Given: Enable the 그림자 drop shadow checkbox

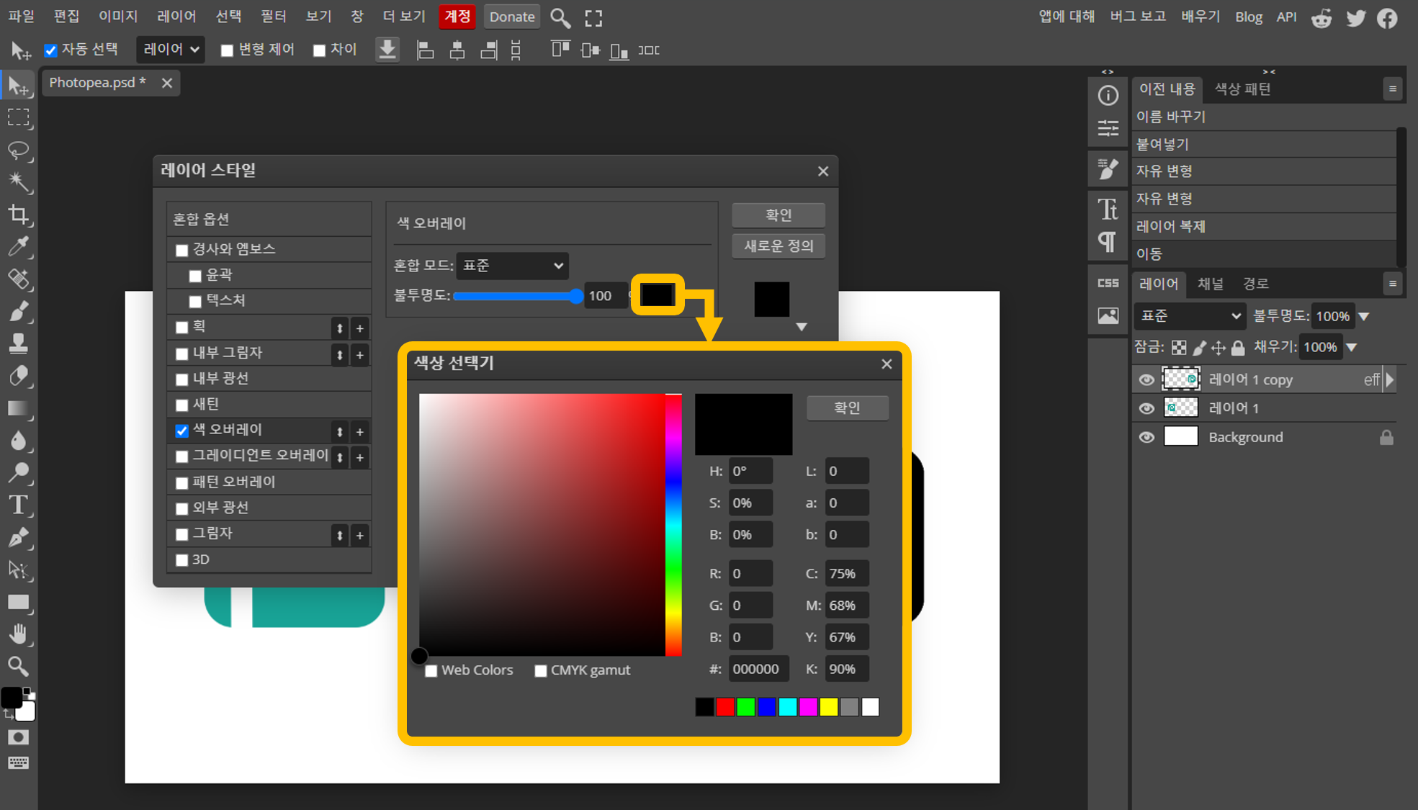Looking at the screenshot, I should click(x=181, y=534).
